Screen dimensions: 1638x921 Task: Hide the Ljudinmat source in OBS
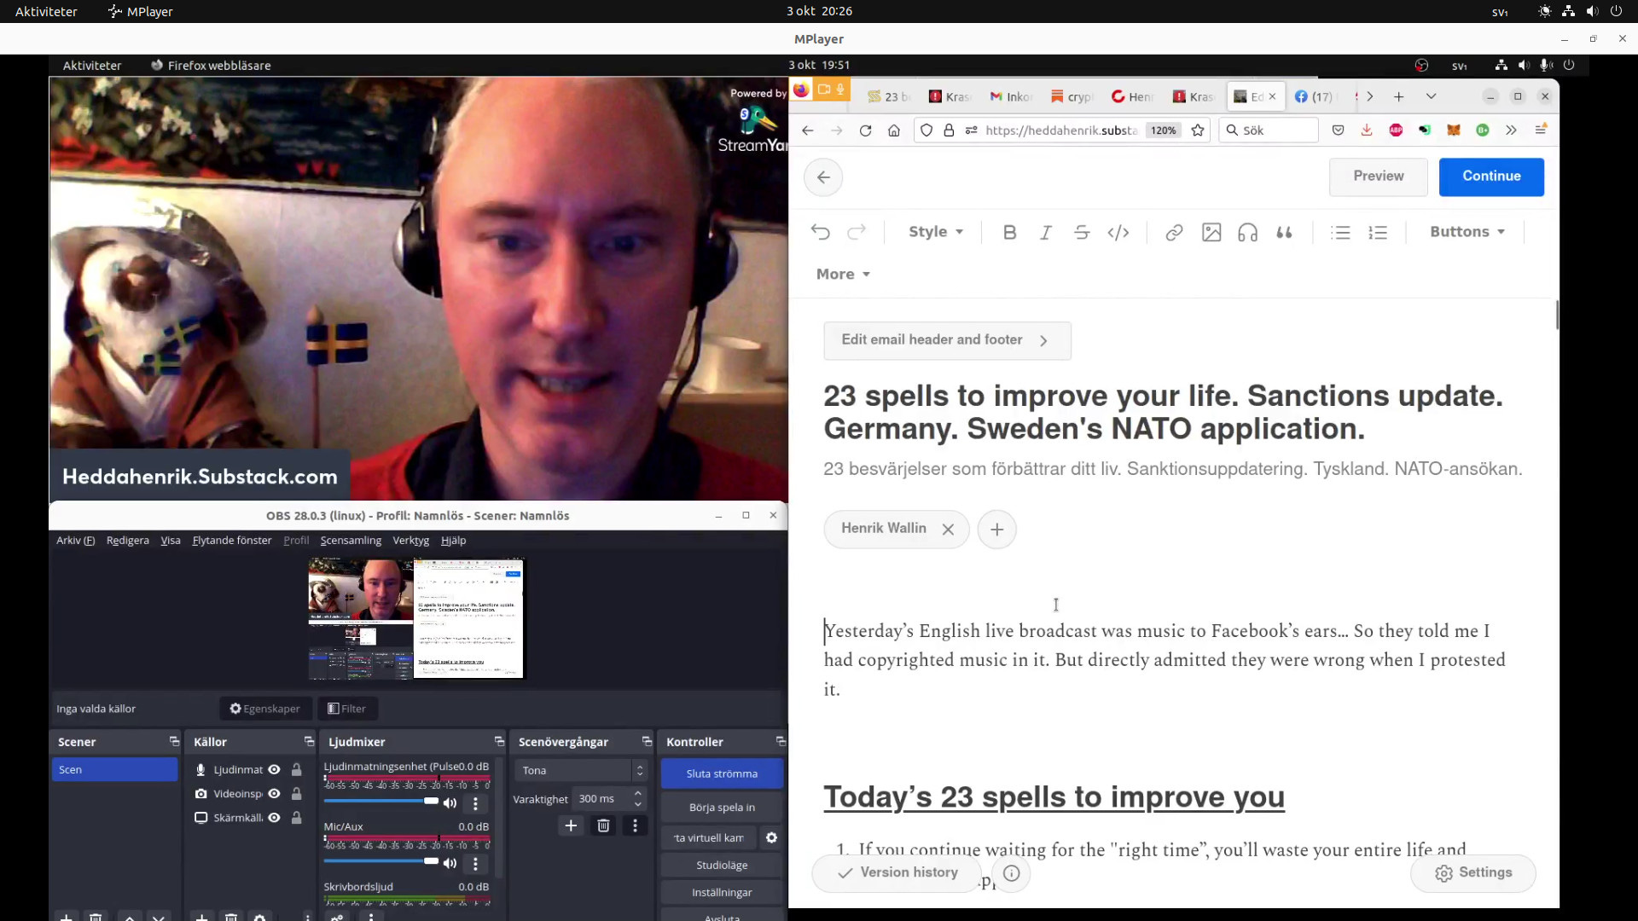(x=274, y=770)
